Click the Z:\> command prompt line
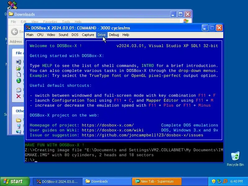Image resolution: width=248 pixels, height=186 pixels. coord(31,160)
